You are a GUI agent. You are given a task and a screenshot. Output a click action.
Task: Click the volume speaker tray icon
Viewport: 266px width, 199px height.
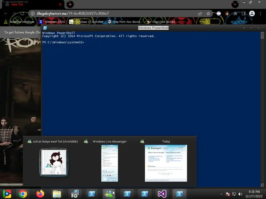tap(240, 194)
